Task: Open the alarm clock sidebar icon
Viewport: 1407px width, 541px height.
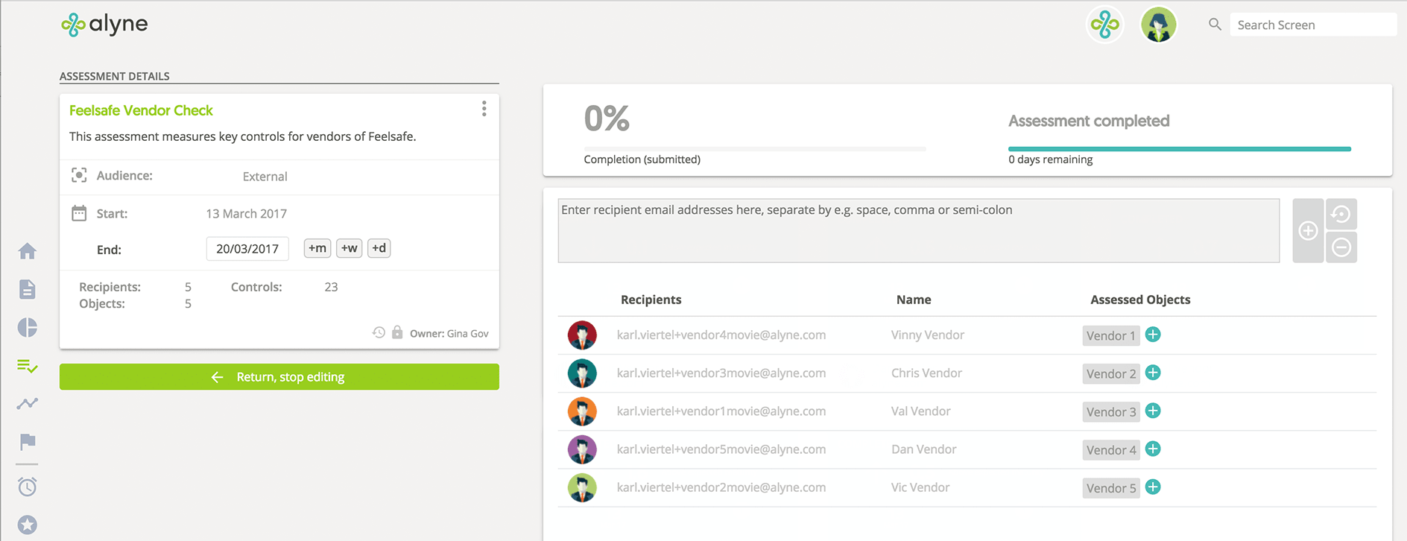Action: click(x=28, y=487)
